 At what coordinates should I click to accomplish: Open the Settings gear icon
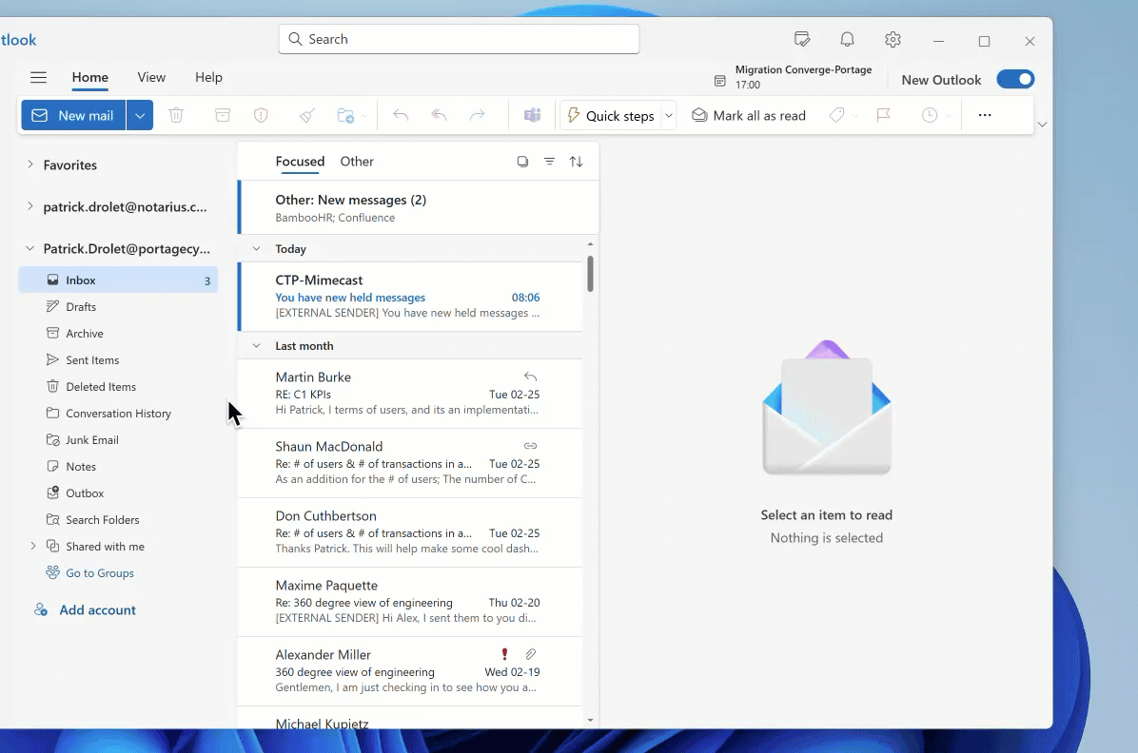[893, 40]
